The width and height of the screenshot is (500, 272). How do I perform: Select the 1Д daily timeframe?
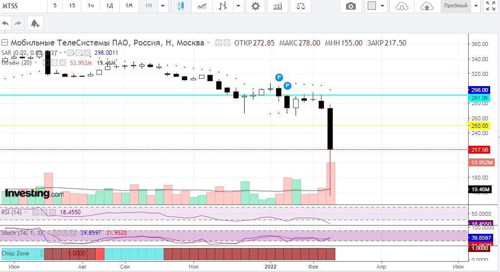pos(109,6)
